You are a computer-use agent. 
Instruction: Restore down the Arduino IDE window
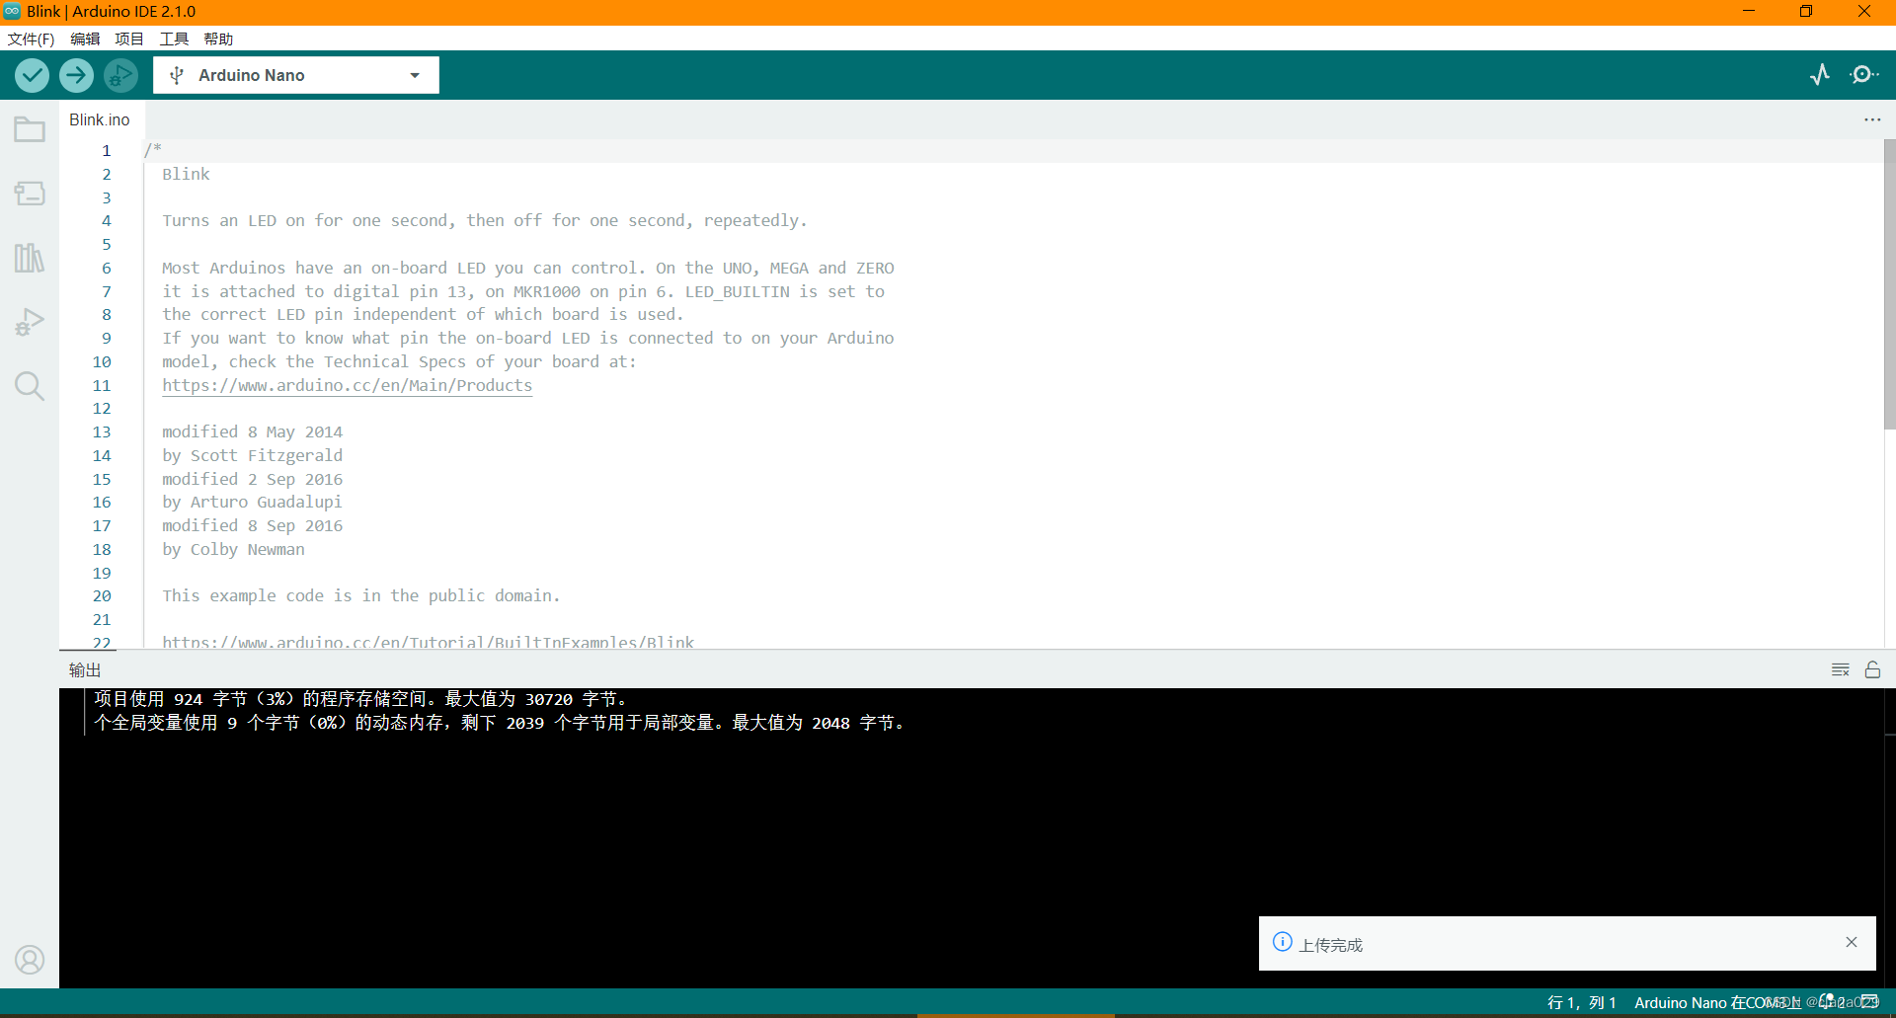1806,11
